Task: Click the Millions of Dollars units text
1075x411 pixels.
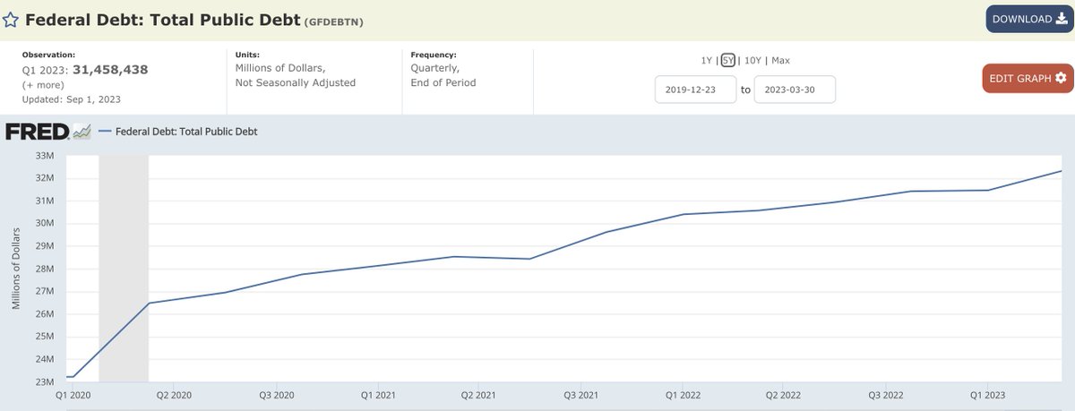Action: pos(280,68)
